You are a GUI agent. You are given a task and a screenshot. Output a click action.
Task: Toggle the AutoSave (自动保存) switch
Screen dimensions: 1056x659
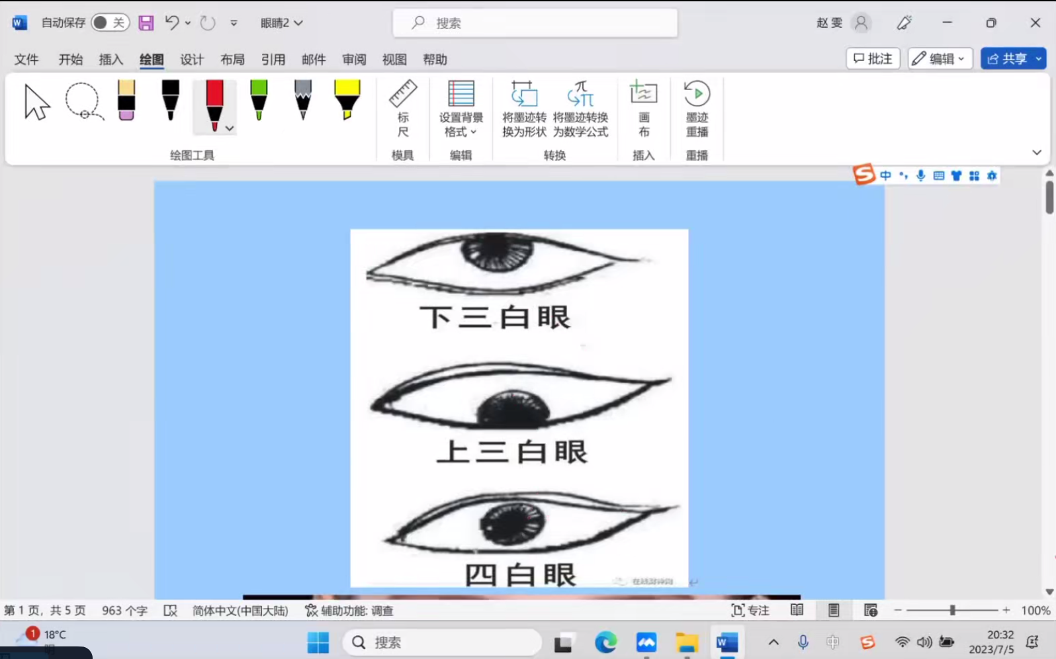[110, 22]
